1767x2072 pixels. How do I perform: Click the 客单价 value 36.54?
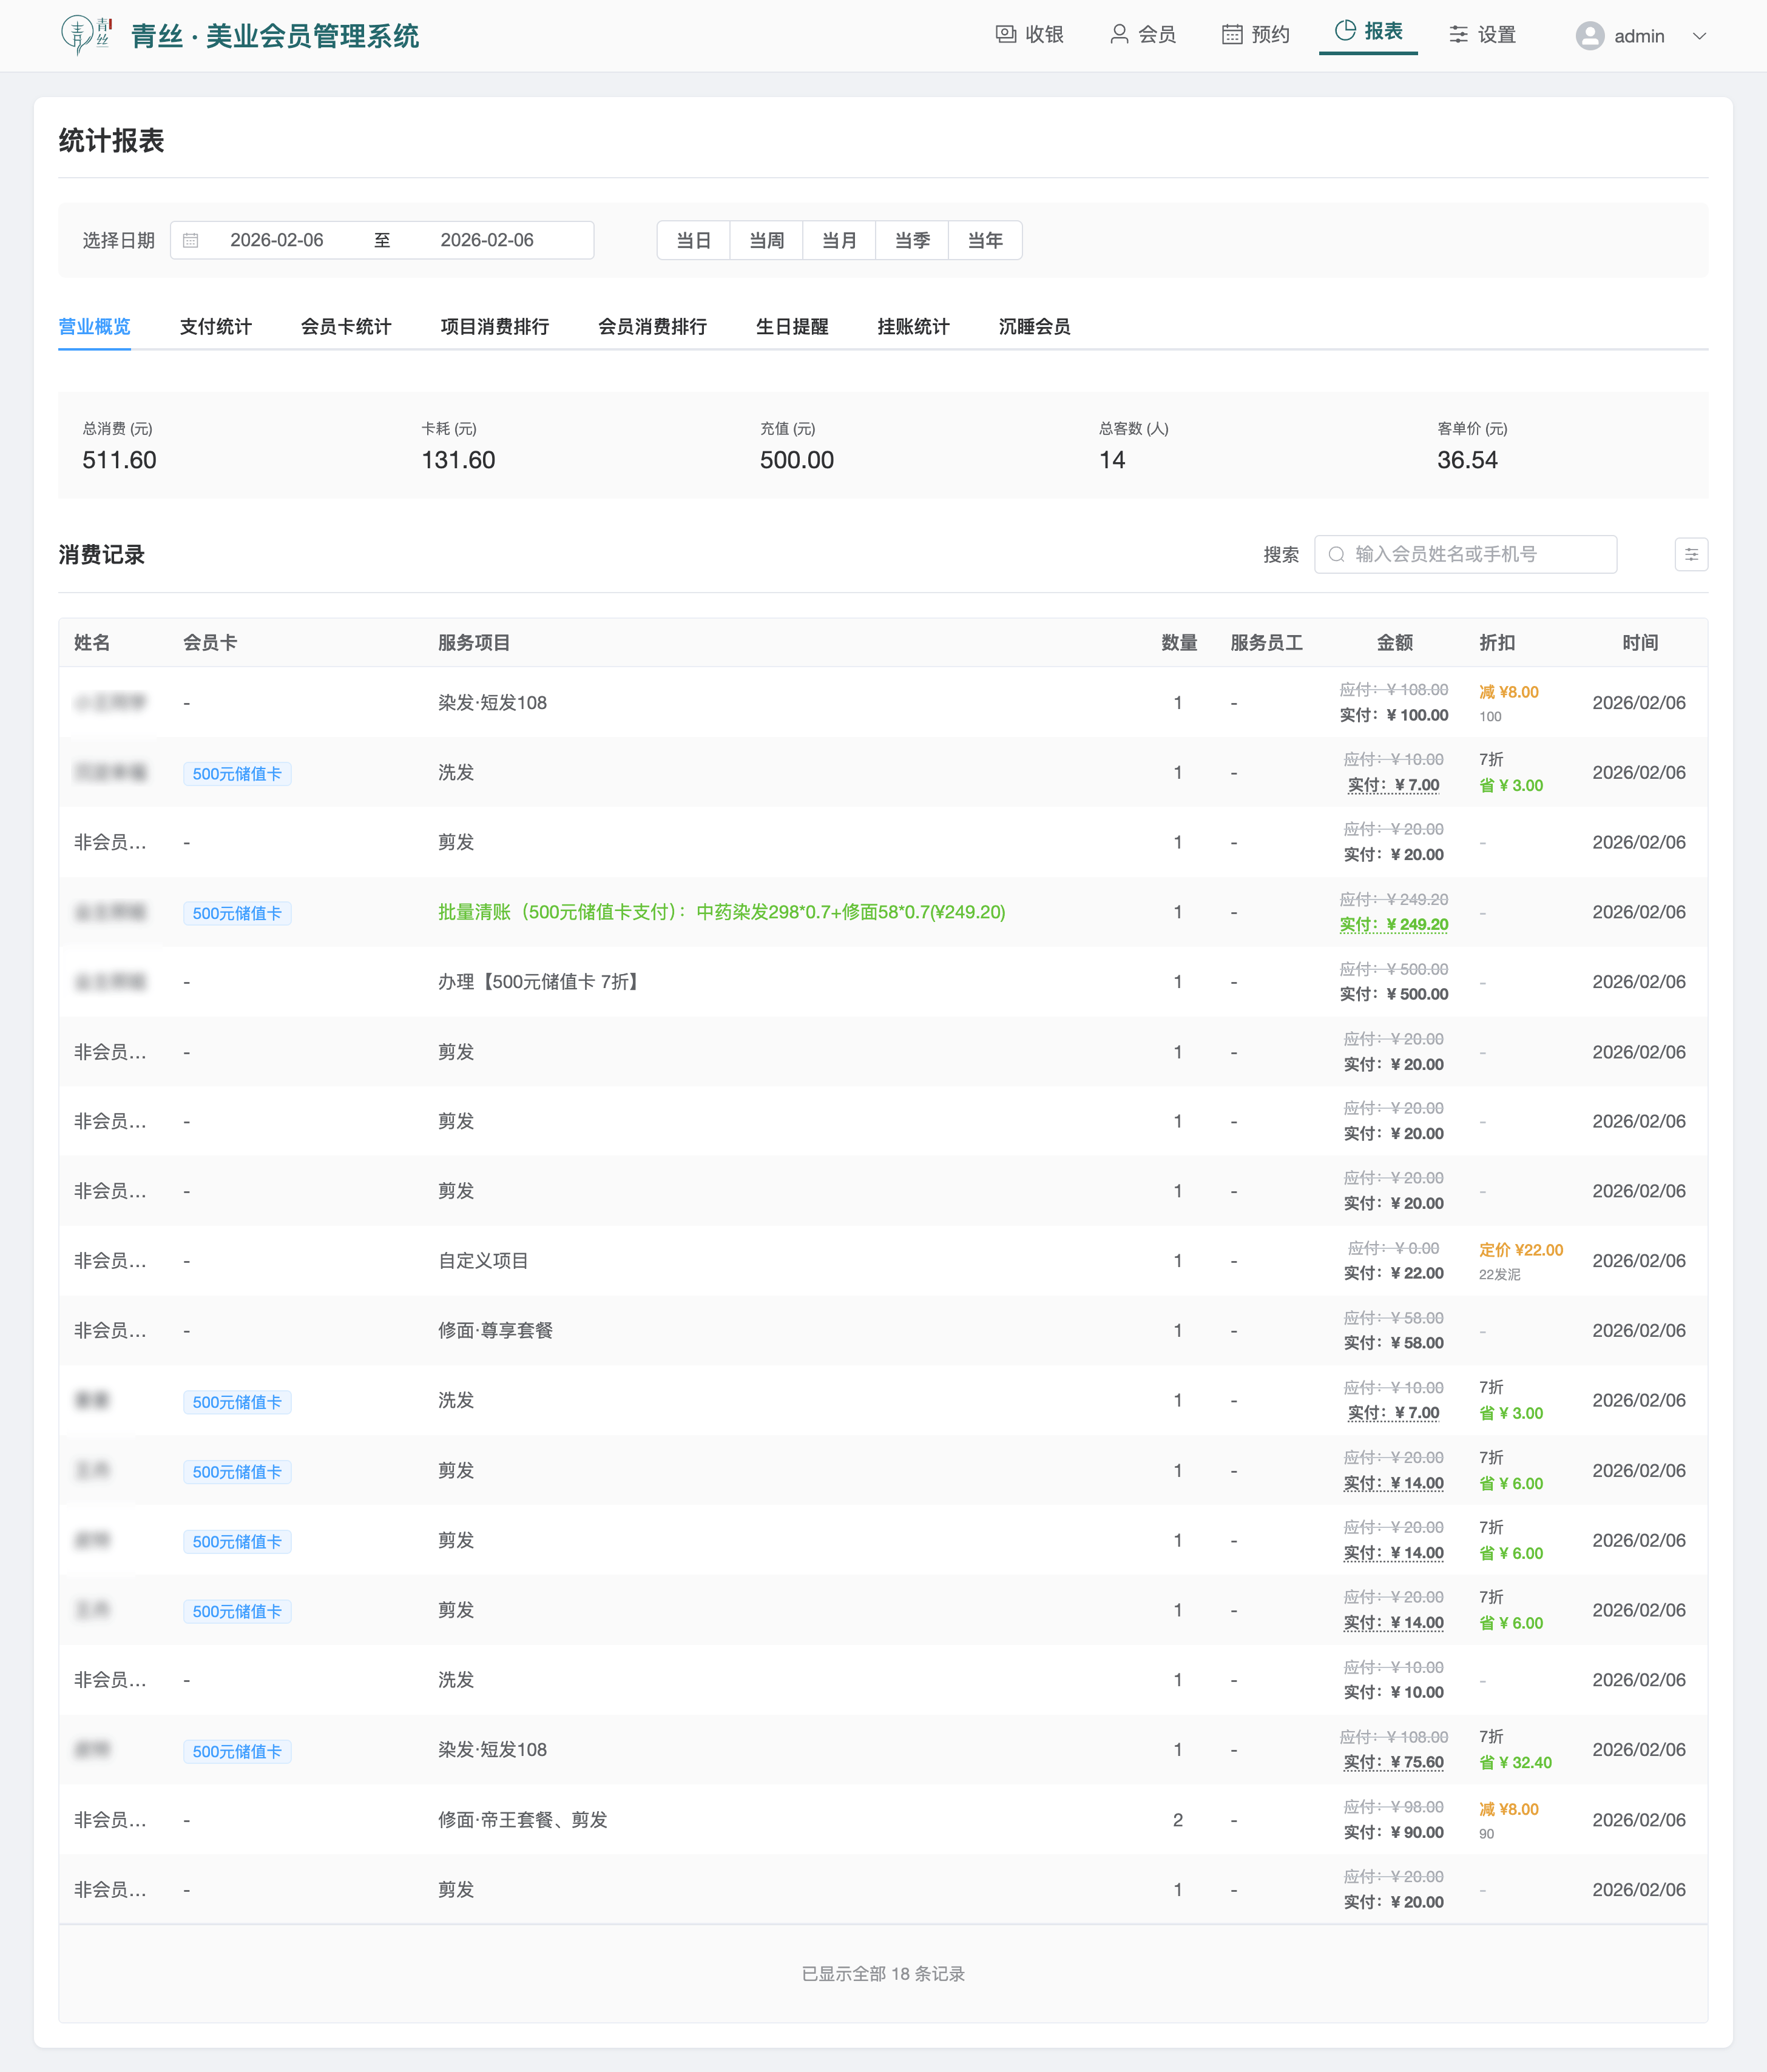click(1467, 460)
